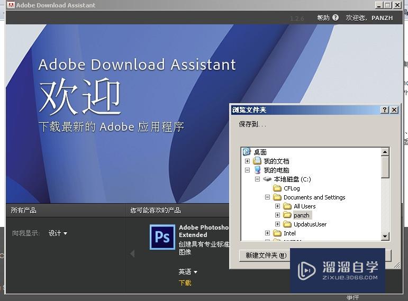The image size is (408, 301).
Task: Click the help question mark icon
Action: coord(336,17)
